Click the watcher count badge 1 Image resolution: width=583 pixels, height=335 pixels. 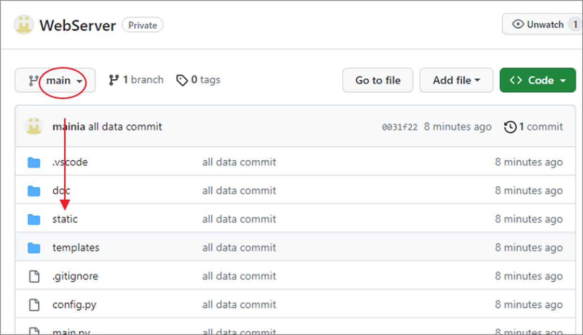(x=576, y=24)
